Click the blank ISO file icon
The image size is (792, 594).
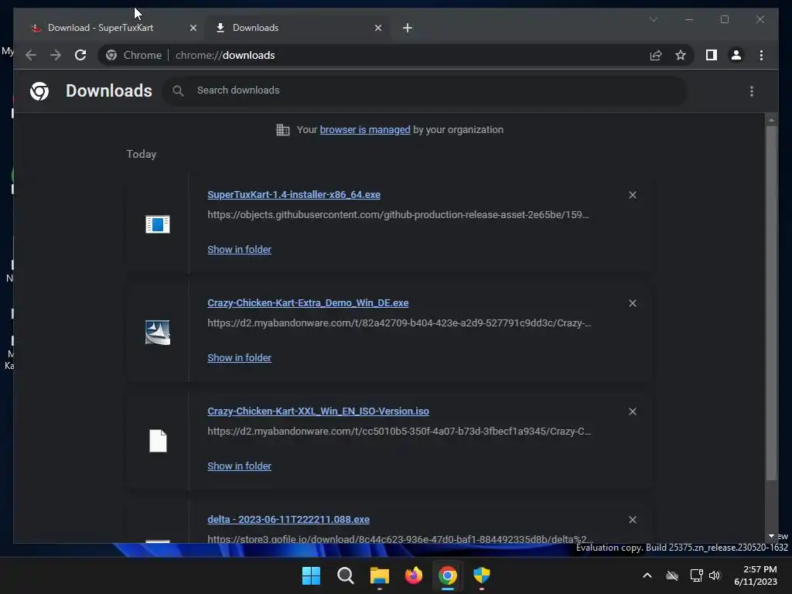click(x=158, y=441)
